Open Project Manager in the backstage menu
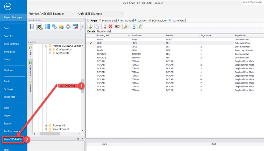 [x=13, y=17]
